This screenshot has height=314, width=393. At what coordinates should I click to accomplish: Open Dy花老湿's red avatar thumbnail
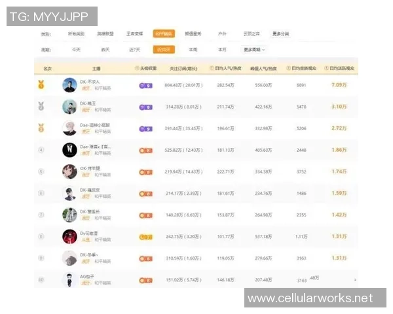click(69, 236)
